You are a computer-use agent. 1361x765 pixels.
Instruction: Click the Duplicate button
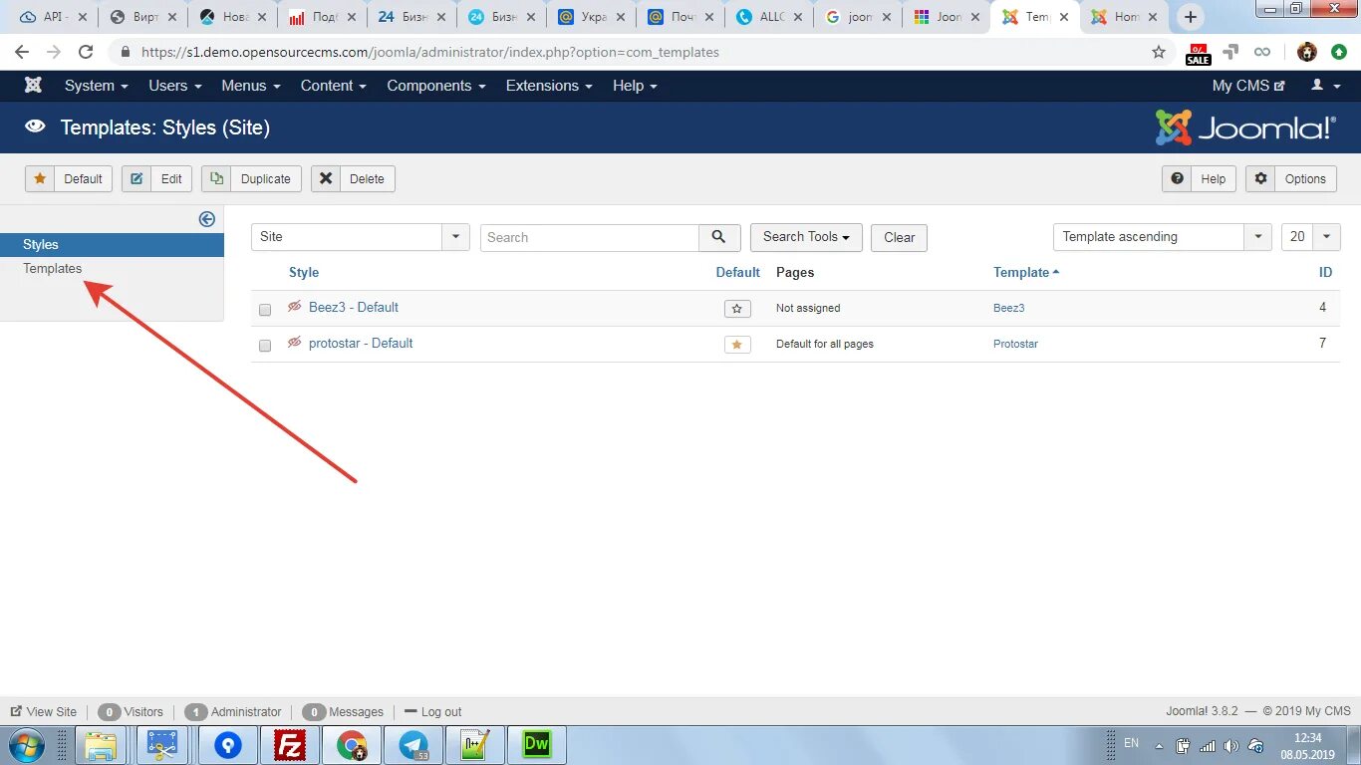click(x=251, y=178)
